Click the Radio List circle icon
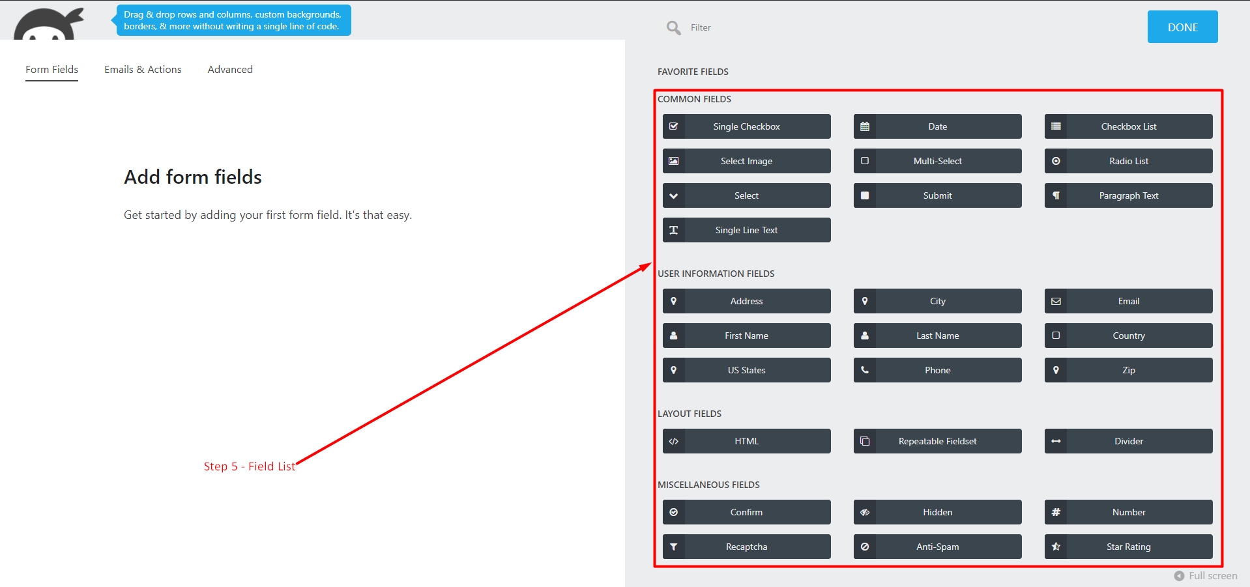 (x=1056, y=161)
